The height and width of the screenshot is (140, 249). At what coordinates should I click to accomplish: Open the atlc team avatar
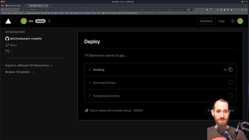point(24,21)
